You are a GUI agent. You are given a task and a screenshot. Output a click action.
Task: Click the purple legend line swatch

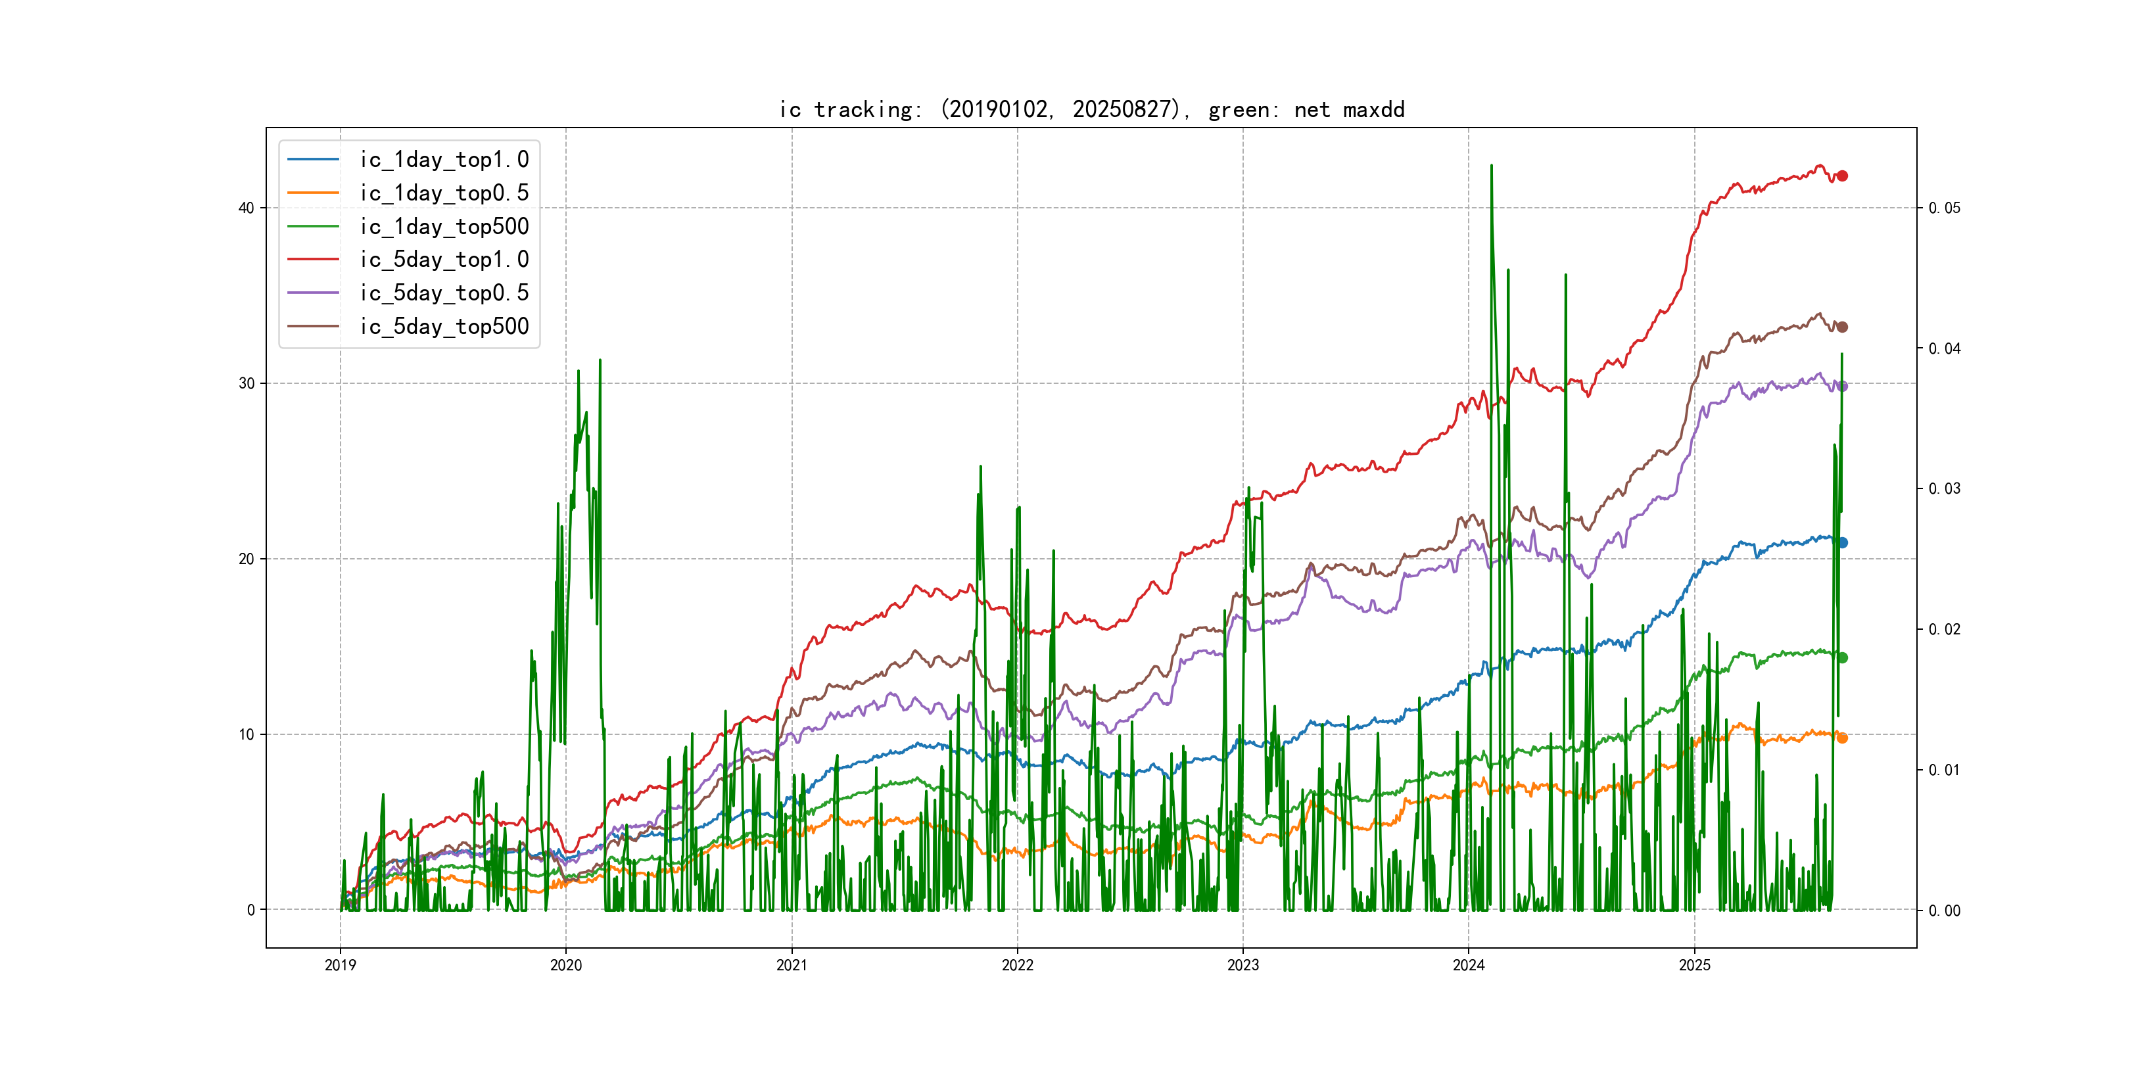(314, 293)
